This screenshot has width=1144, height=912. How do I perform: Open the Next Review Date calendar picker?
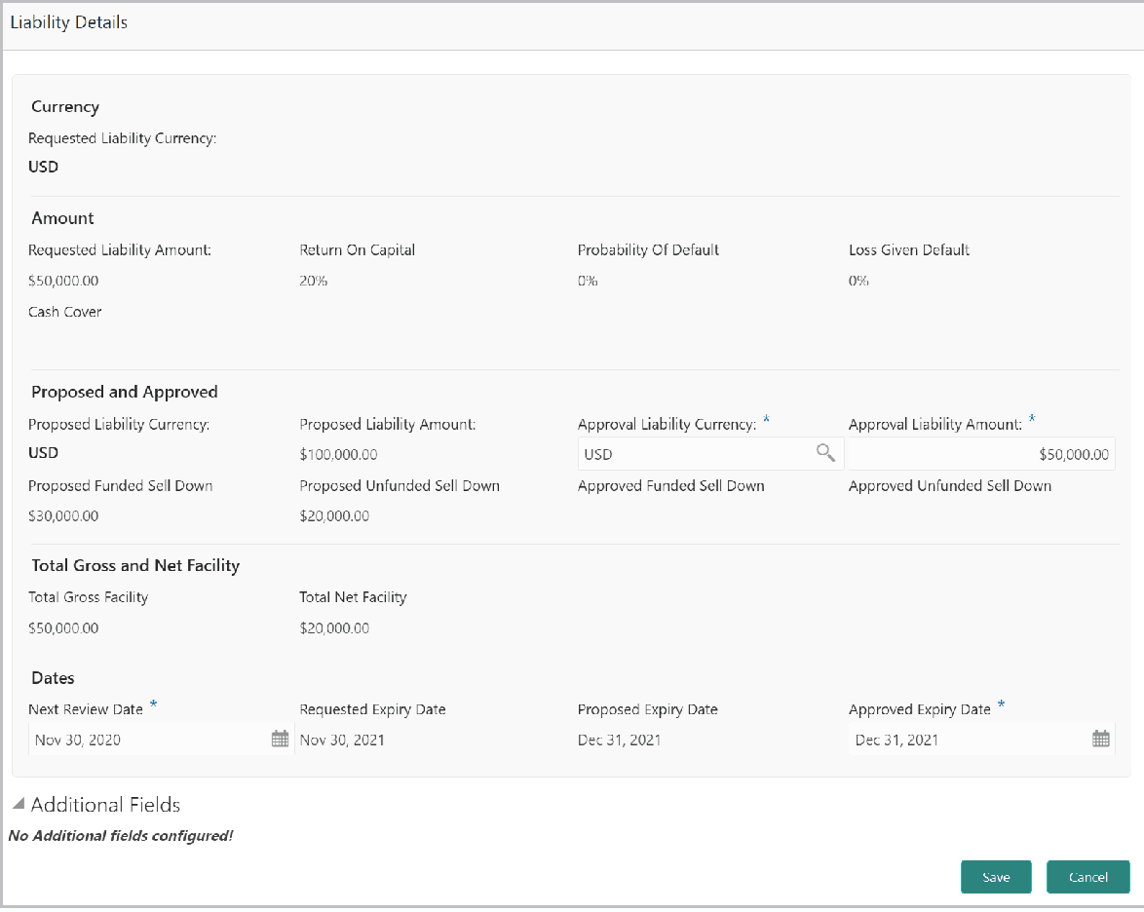tap(280, 740)
